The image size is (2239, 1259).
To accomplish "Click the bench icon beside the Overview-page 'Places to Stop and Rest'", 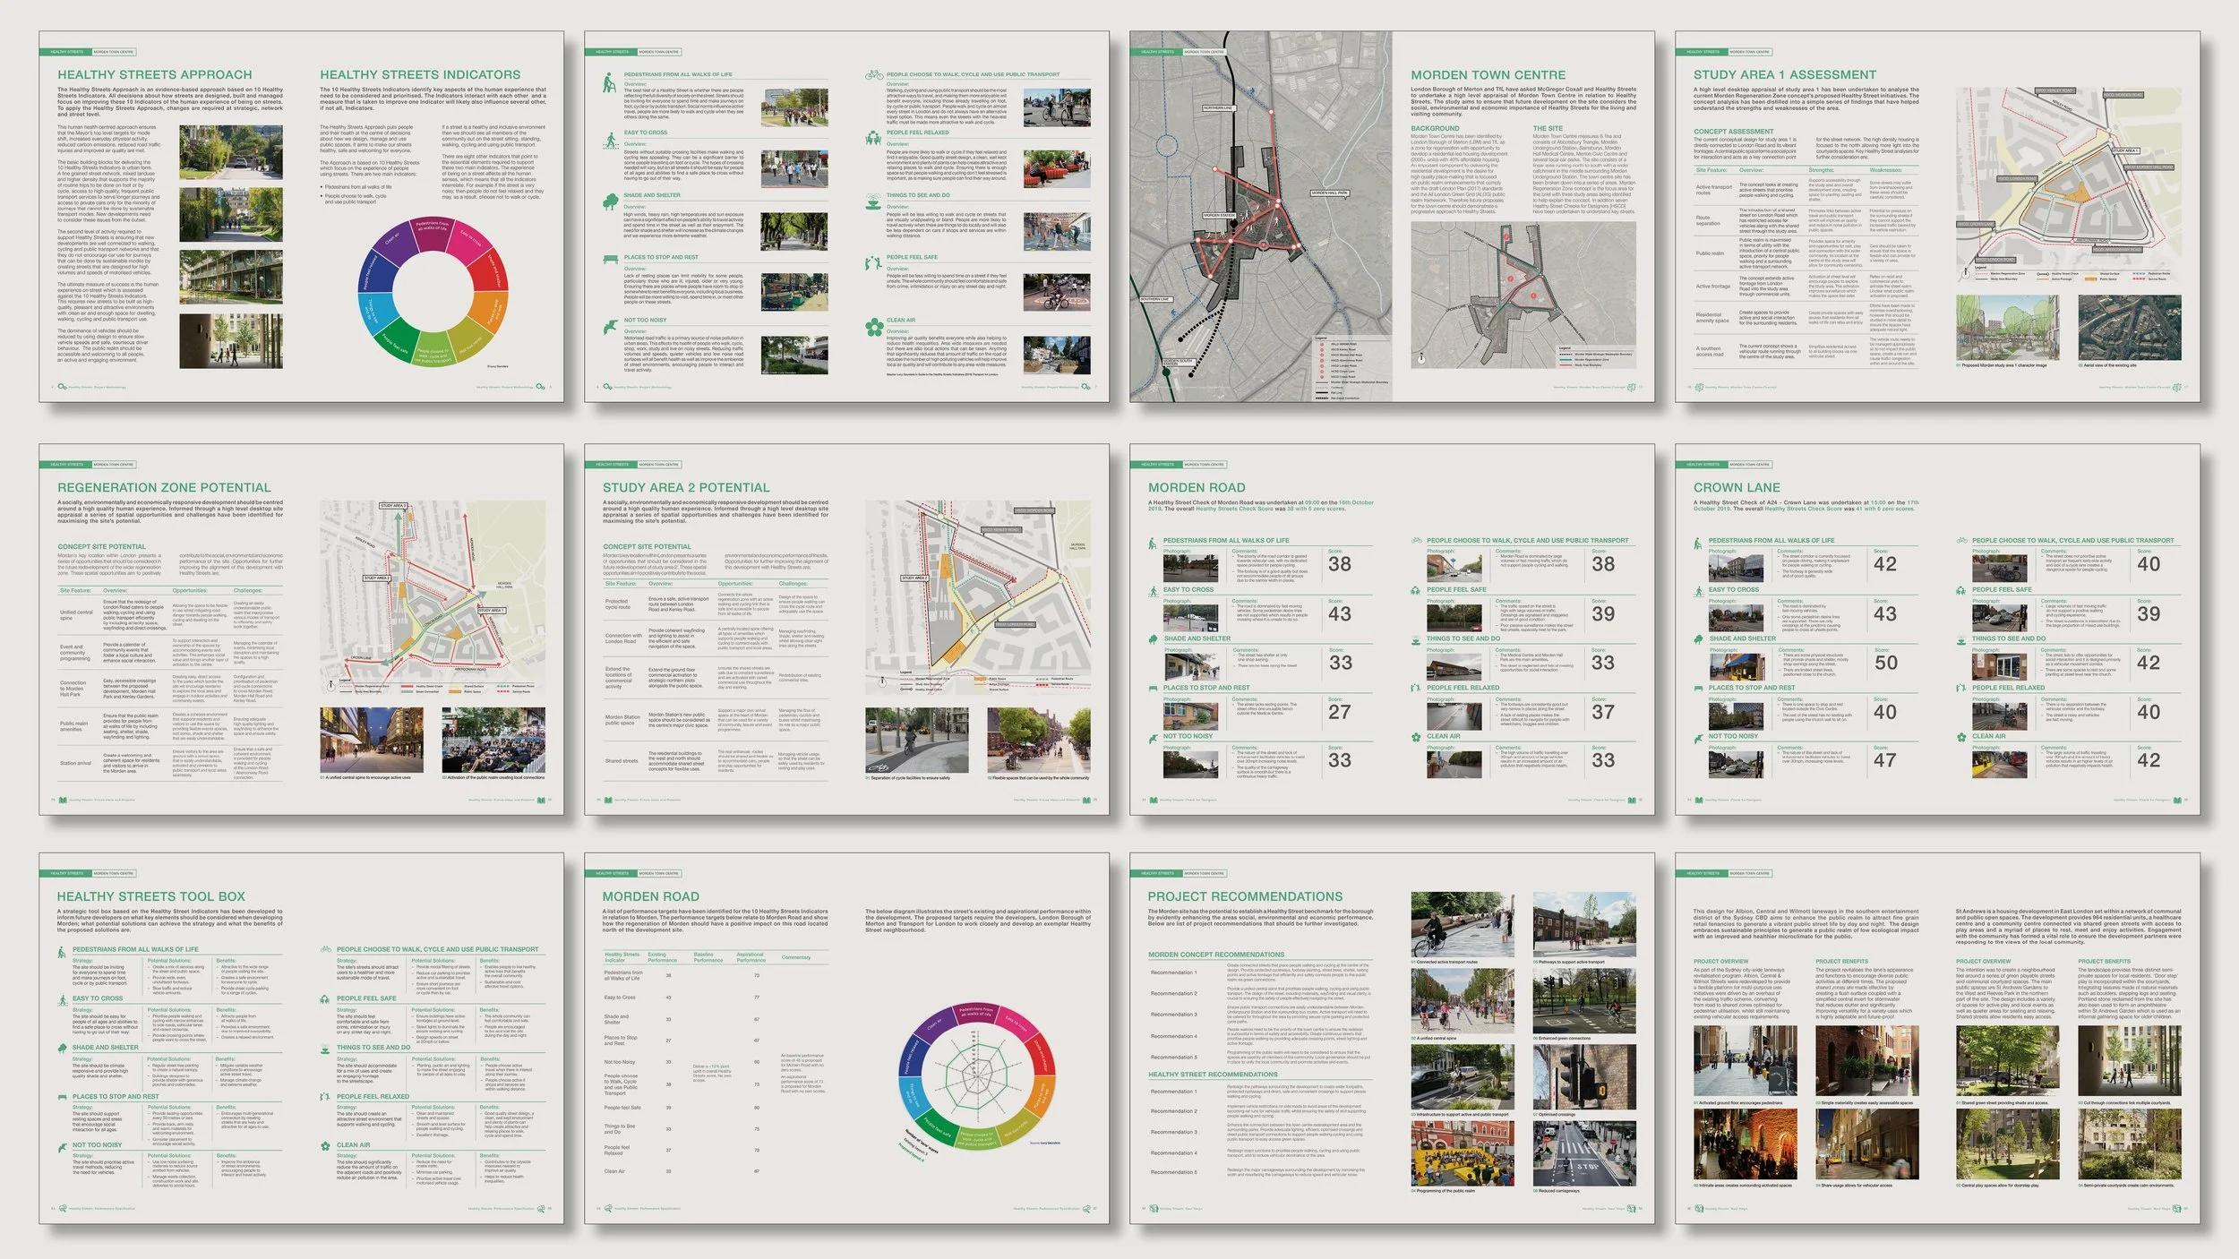I will click(x=610, y=260).
